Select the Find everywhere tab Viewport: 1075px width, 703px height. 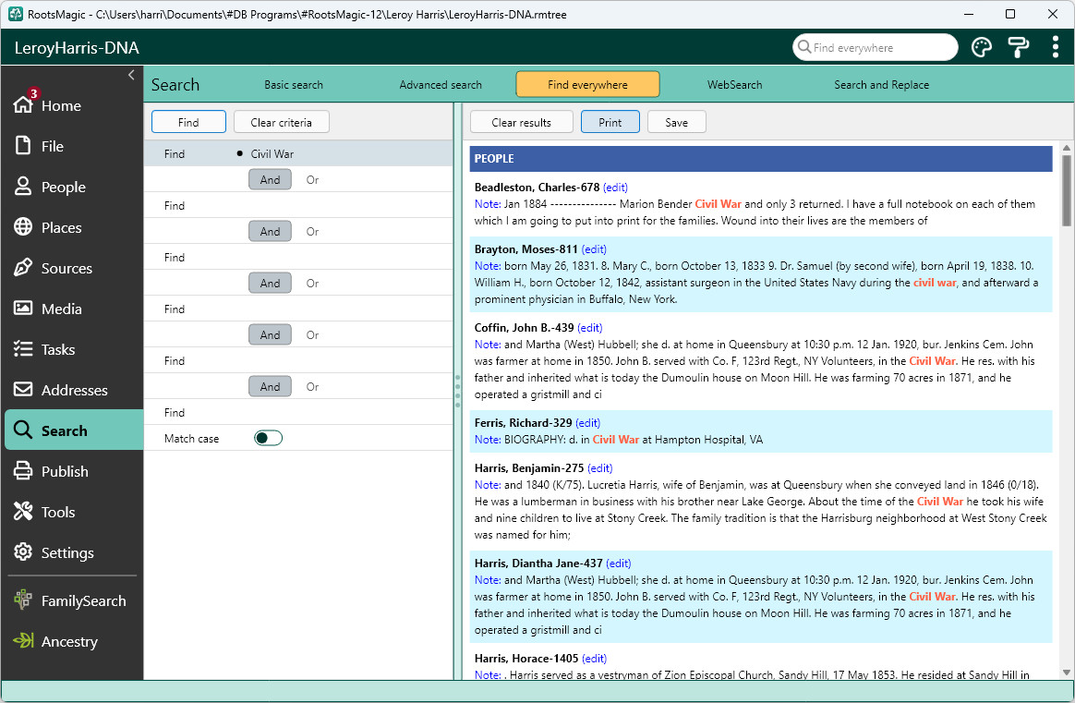coord(587,85)
